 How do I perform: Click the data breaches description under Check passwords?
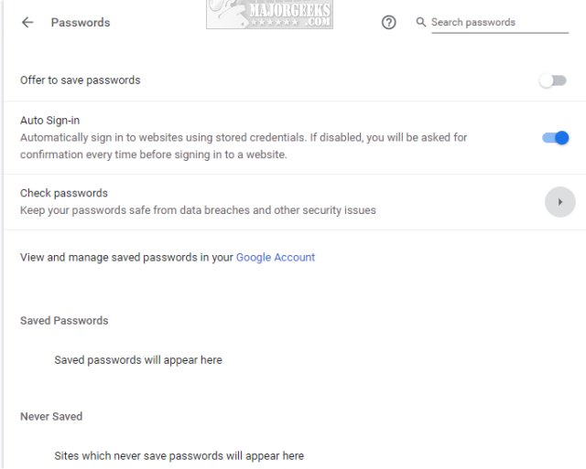coord(198,210)
